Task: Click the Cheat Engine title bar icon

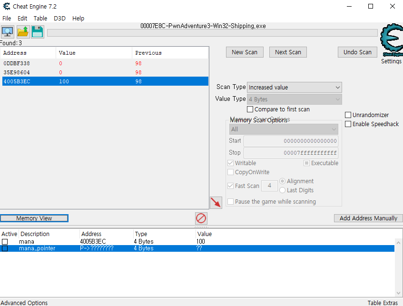Action: tap(7, 7)
